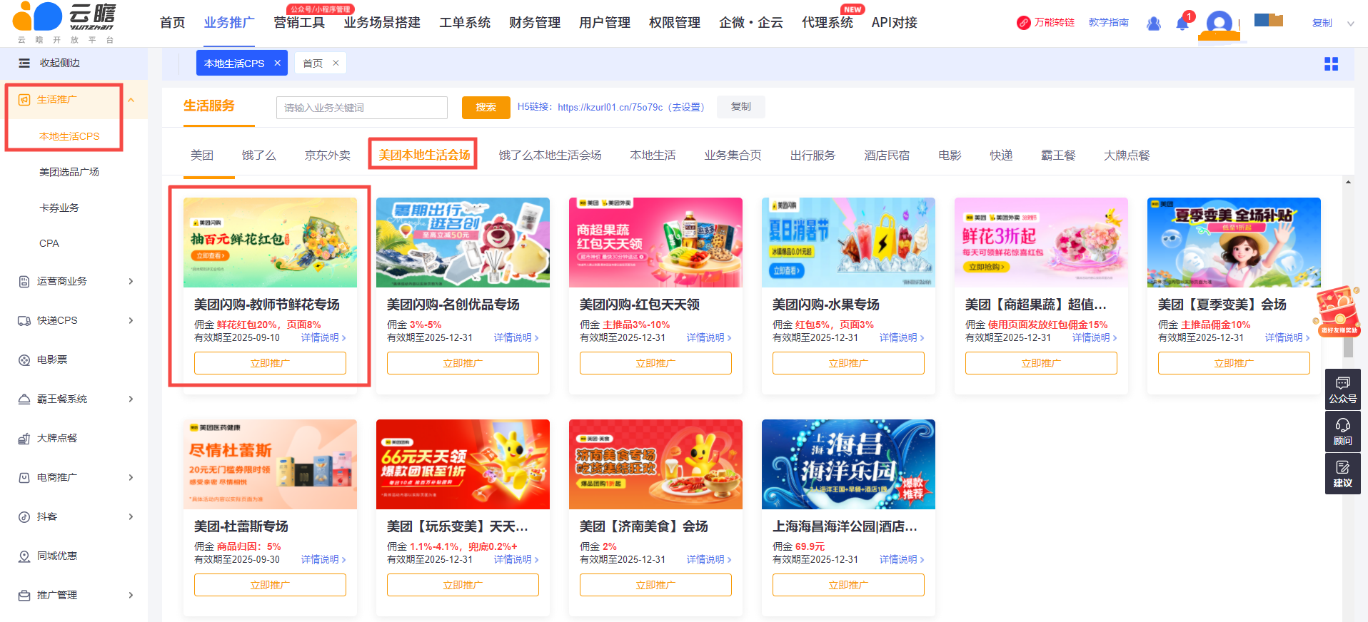This screenshot has height=622, width=1368.
Task: Open the 顾问 headset widget
Action: click(1342, 432)
